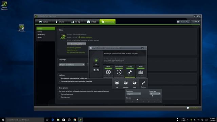
Task: Select Low quality preset
Action: tap(117, 84)
